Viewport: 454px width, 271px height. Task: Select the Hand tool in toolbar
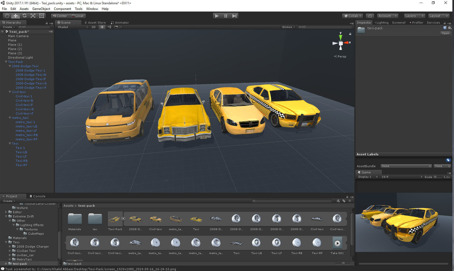pyautogui.click(x=7, y=16)
